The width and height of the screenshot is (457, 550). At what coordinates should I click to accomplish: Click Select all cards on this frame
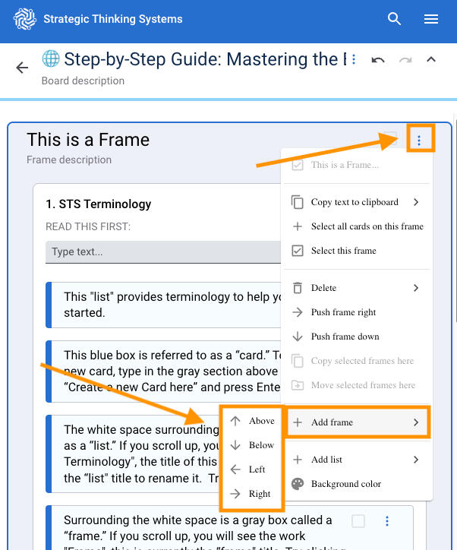tap(367, 226)
